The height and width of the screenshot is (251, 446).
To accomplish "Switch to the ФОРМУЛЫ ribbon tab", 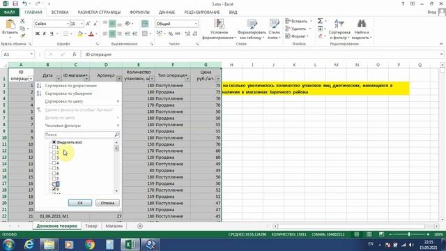I will point(139,13).
